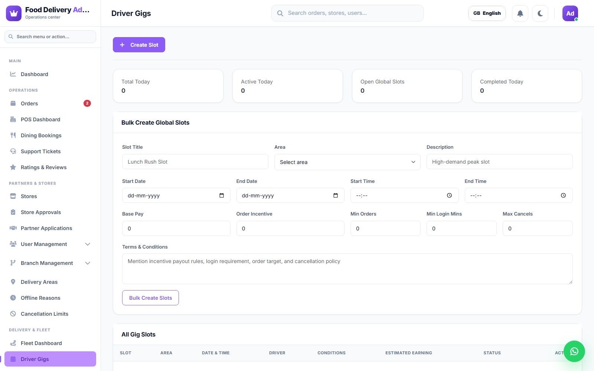This screenshot has height=371, width=594.
Task: Click the Fleet Dashboard route icon
Action: click(x=13, y=343)
